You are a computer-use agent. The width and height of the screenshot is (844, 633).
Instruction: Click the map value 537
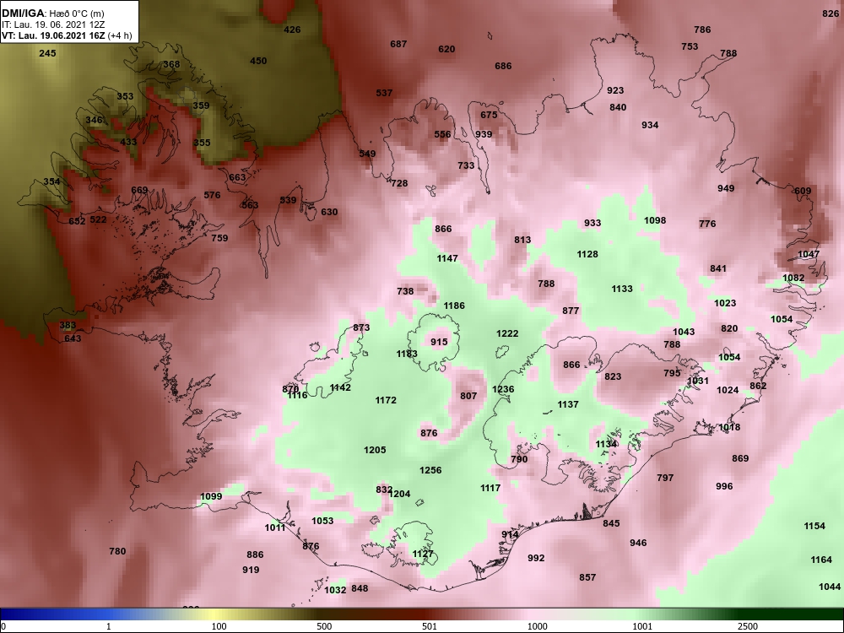384,93
